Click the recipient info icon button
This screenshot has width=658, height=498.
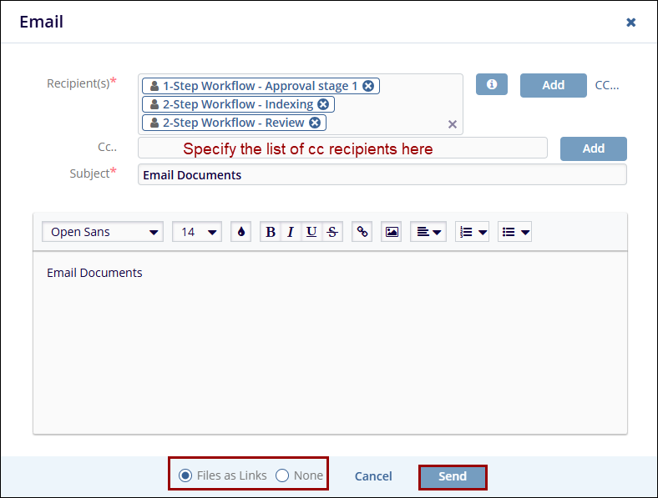tap(492, 84)
